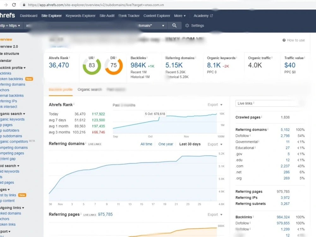Open the http + https protocol dropdown

coord(10,26)
